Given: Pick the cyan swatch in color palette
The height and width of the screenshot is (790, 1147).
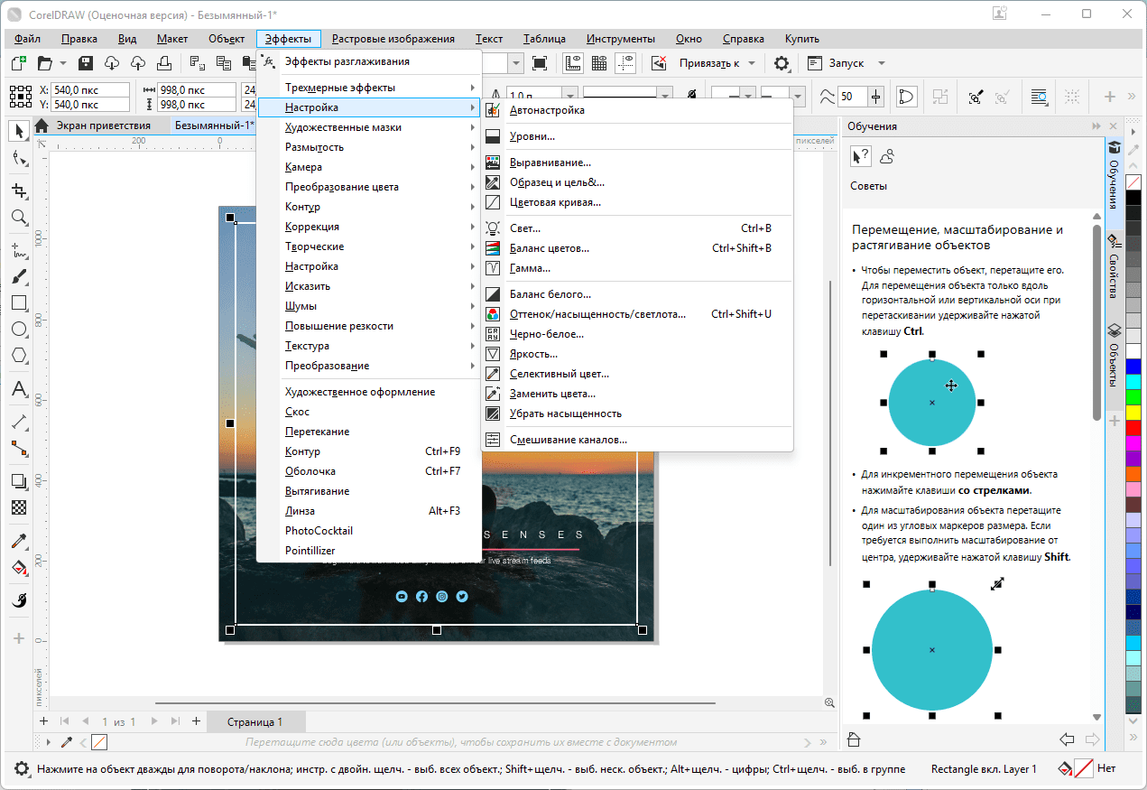Looking at the screenshot, I should (x=1133, y=382).
